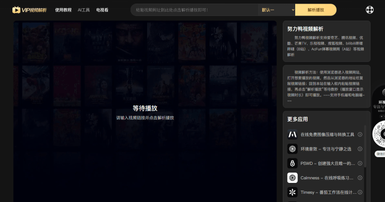The image size is (385, 202).
Task: Open the film reel icon at top right
Action: 370,10
